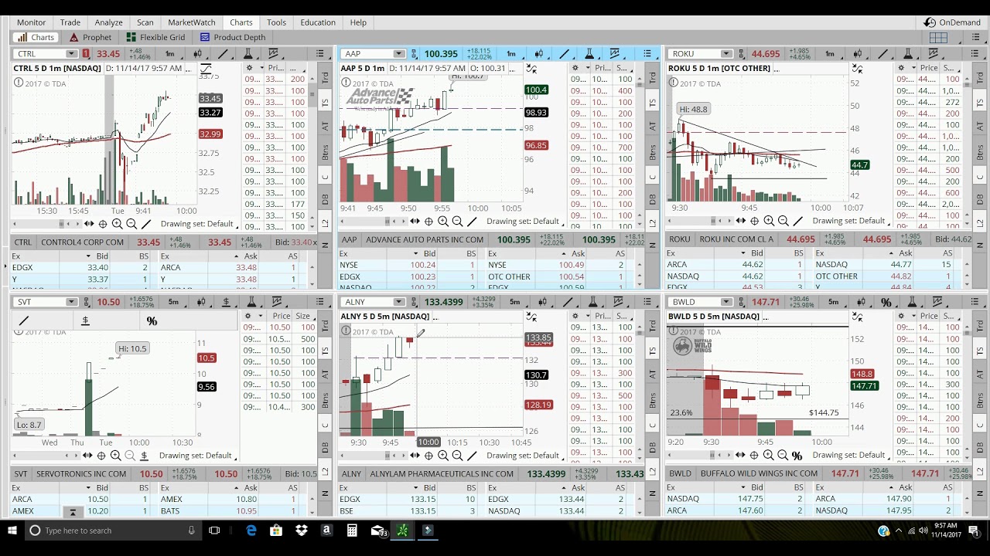The height and width of the screenshot is (556, 990).
Task: Launch Calculator from the taskbar
Action: point(352,531)
